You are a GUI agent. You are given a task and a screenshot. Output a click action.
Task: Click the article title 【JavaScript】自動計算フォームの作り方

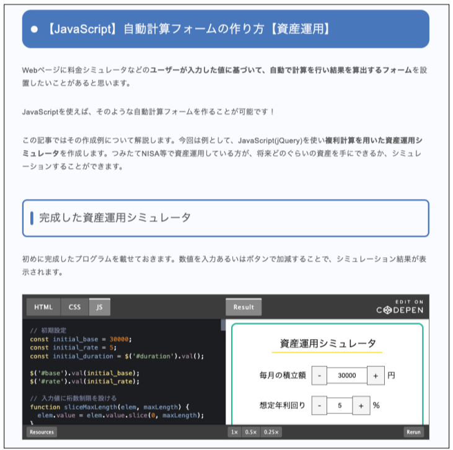[188, 29]
